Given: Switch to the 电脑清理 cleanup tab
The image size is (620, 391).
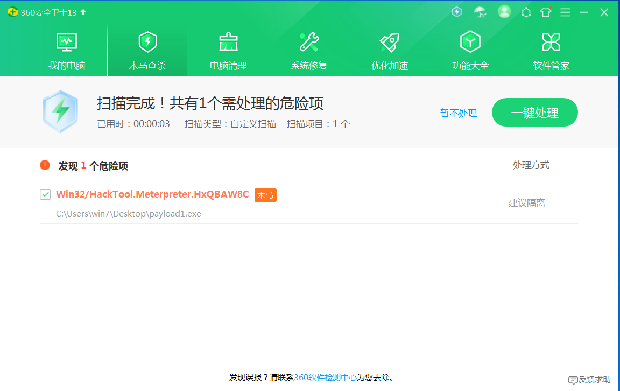Looking at the screenshot, I should click(x=228, y=51).
